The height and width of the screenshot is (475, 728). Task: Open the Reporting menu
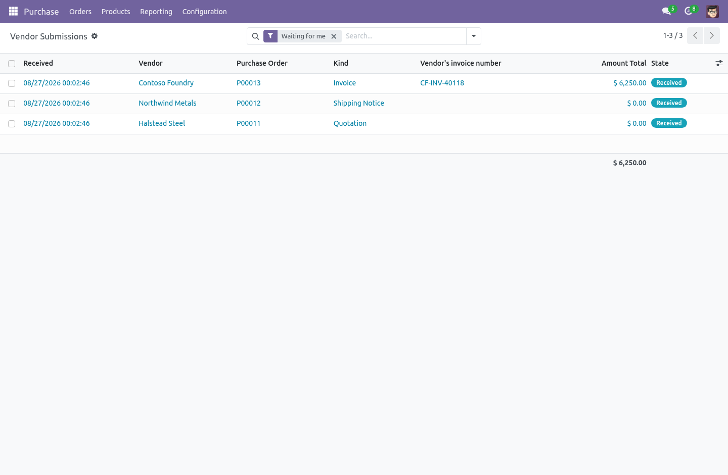tap(156, 12)
